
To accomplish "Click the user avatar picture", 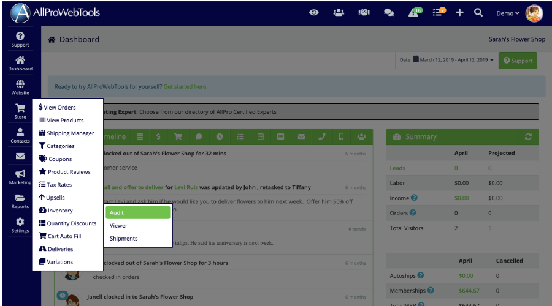I will point(534,13).
